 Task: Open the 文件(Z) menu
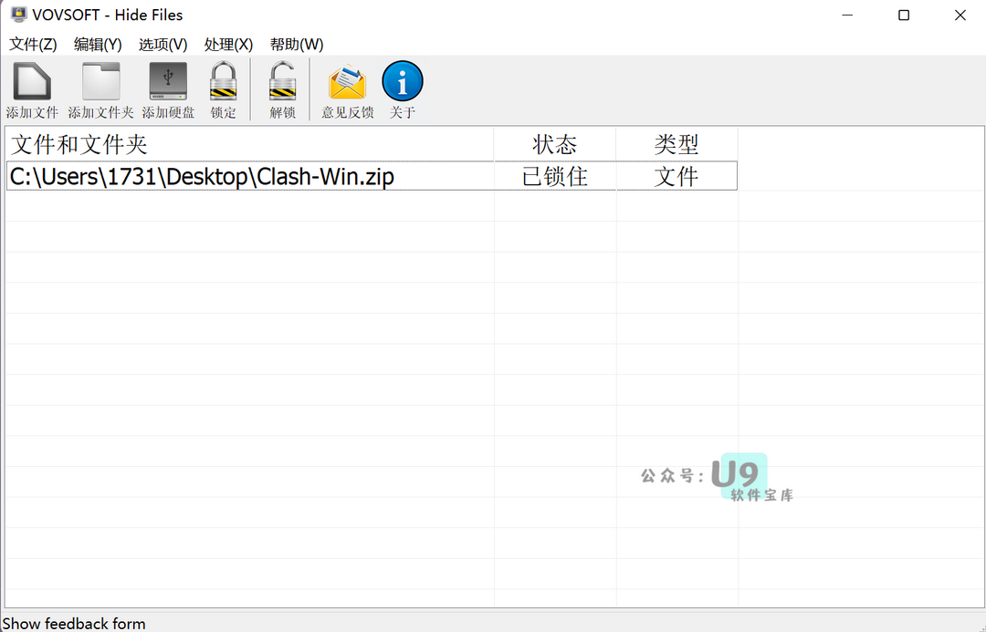[x=33, y=45]
